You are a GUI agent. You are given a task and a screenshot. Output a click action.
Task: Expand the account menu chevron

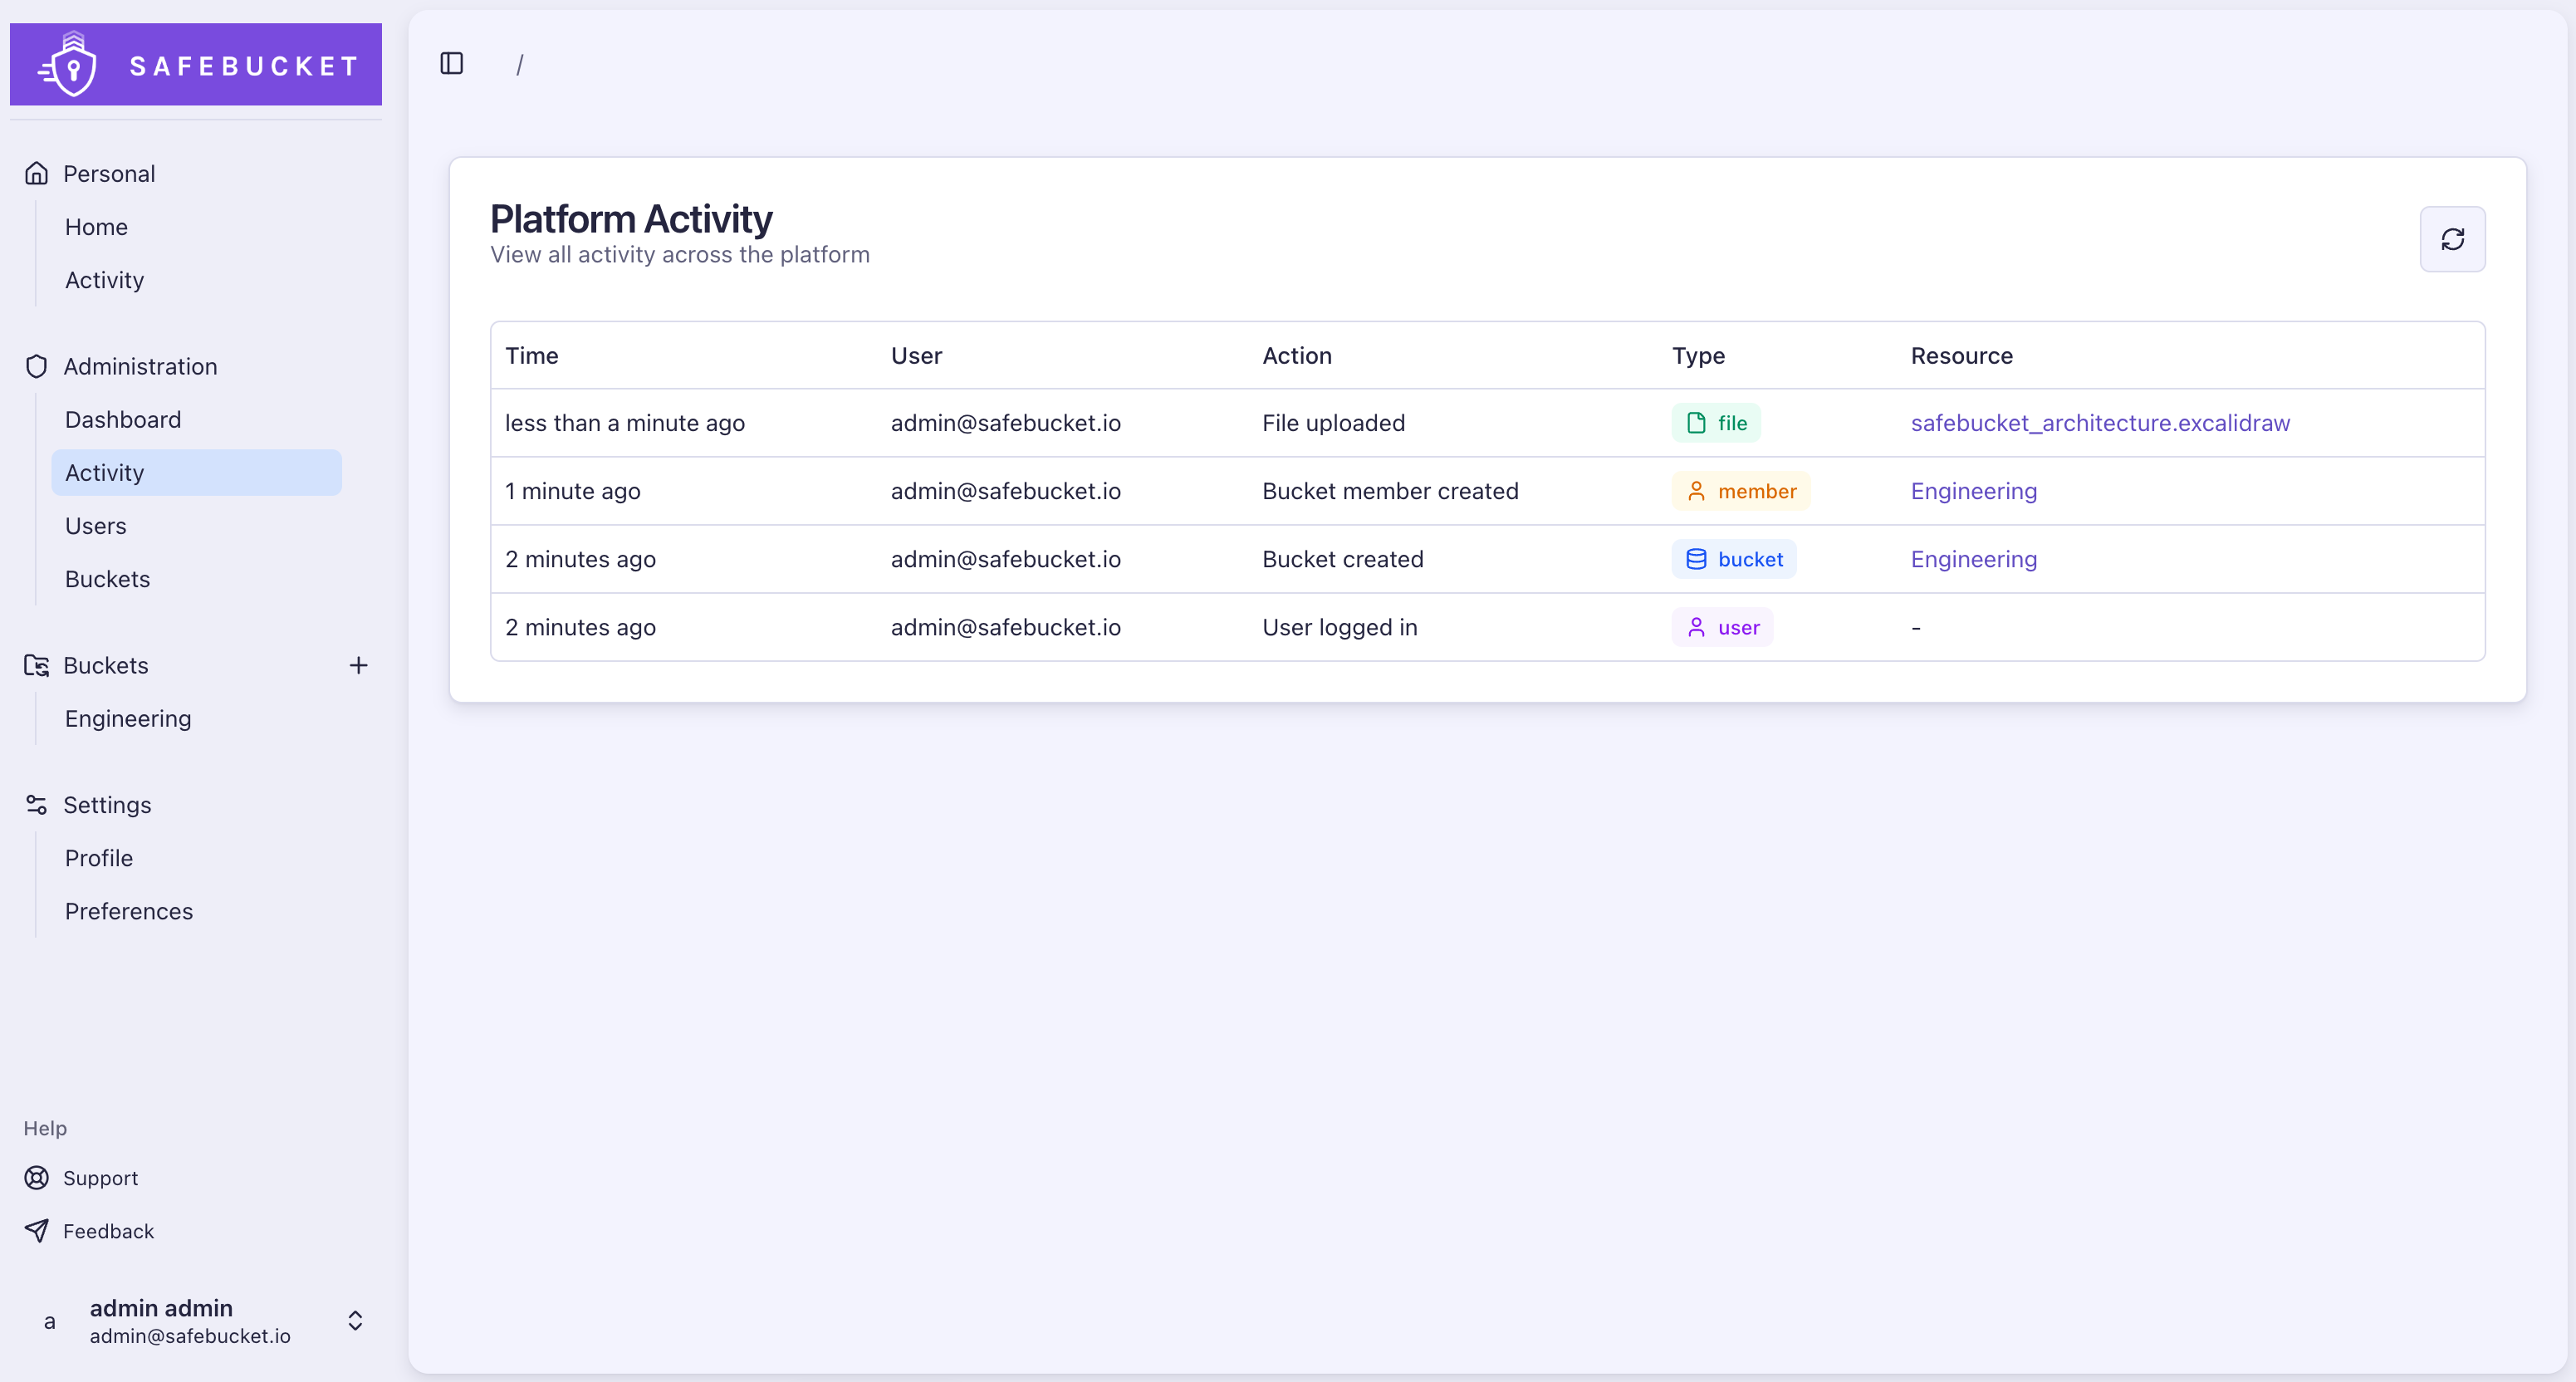[355, 1320]
